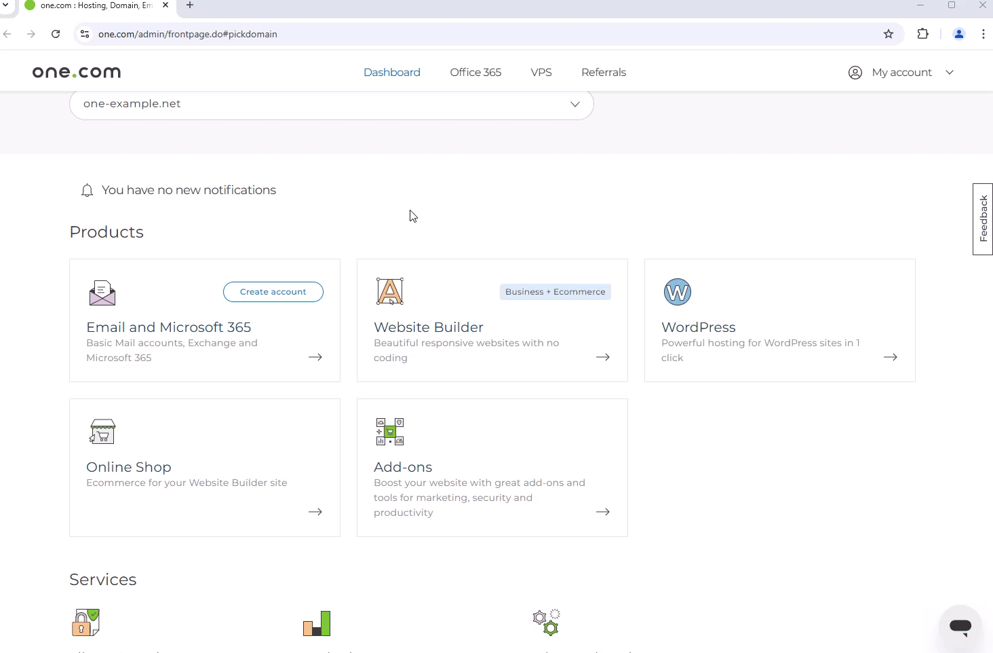Viewport: 993px width, 653px height.
Task: Open the chat support bubble
Action: pyautogui.click(x=960, y=626)
